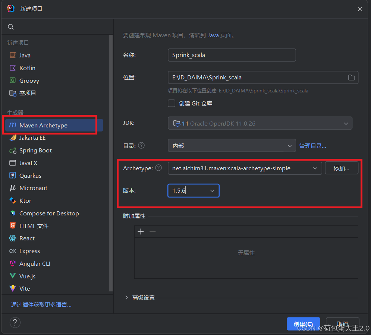
Task: Click the Maven Archetype m icon
Action: pos(13,125)
